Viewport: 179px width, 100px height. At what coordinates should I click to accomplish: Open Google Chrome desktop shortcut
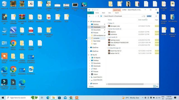pyautogui.click(x=13, y=45)
